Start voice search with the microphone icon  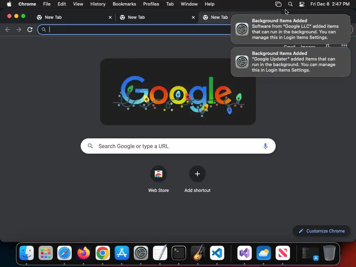click(x=265, y=146)
